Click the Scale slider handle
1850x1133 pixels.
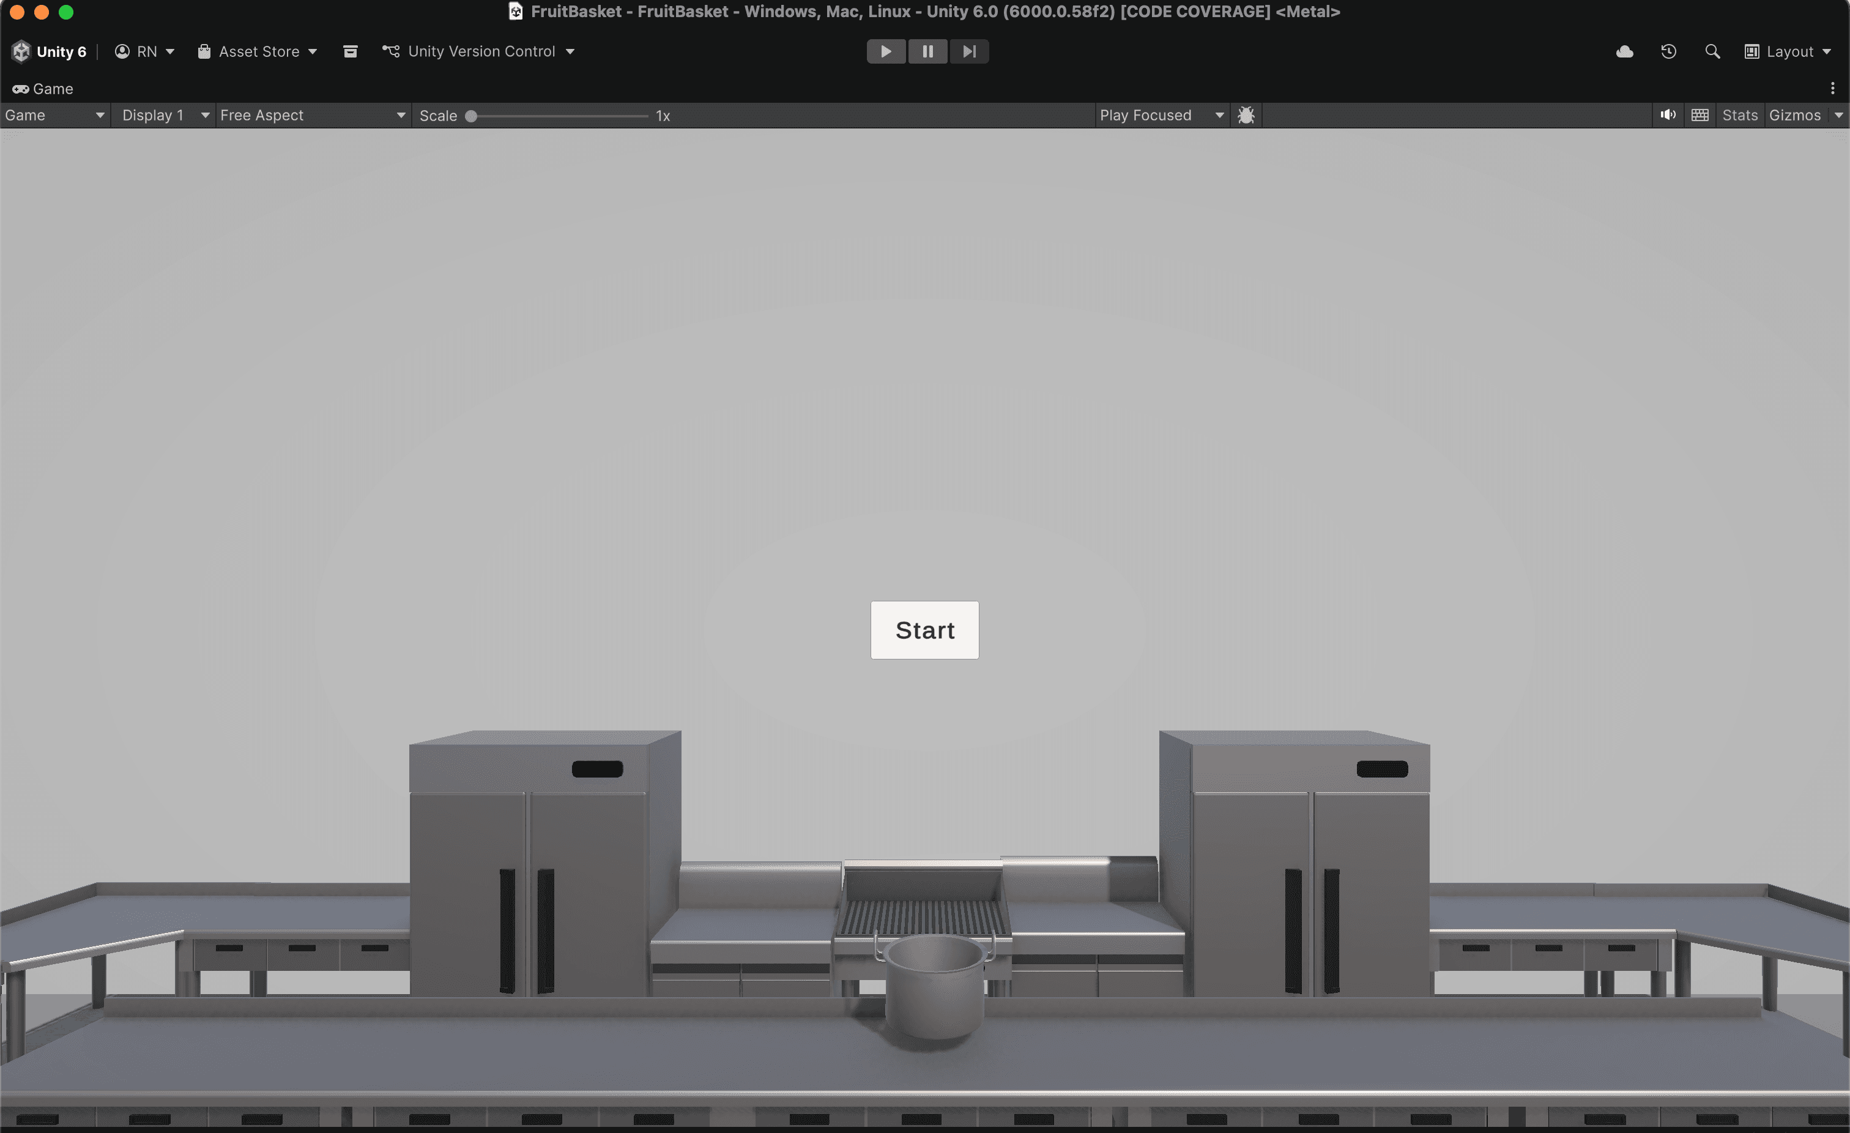tap(471, 116)
